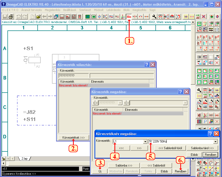Click Eldob in Körvezeték megadása dialog
This screenshot has height=177, width=222.
(x=164, y=171)
